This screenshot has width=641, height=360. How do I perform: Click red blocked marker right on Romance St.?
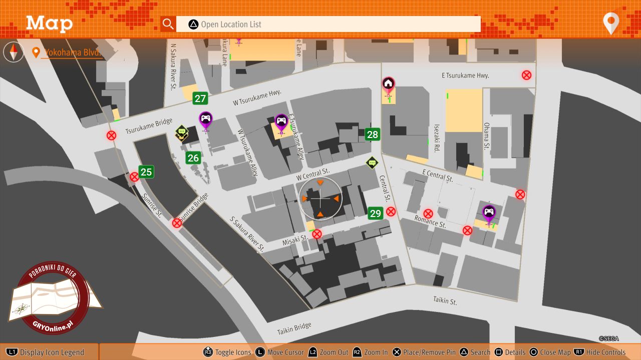[467, 230]
